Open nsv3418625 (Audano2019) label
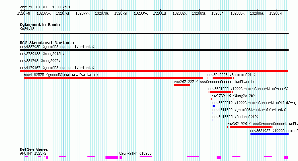This screenshot has width=298, height=161. [x=235, y=117]
